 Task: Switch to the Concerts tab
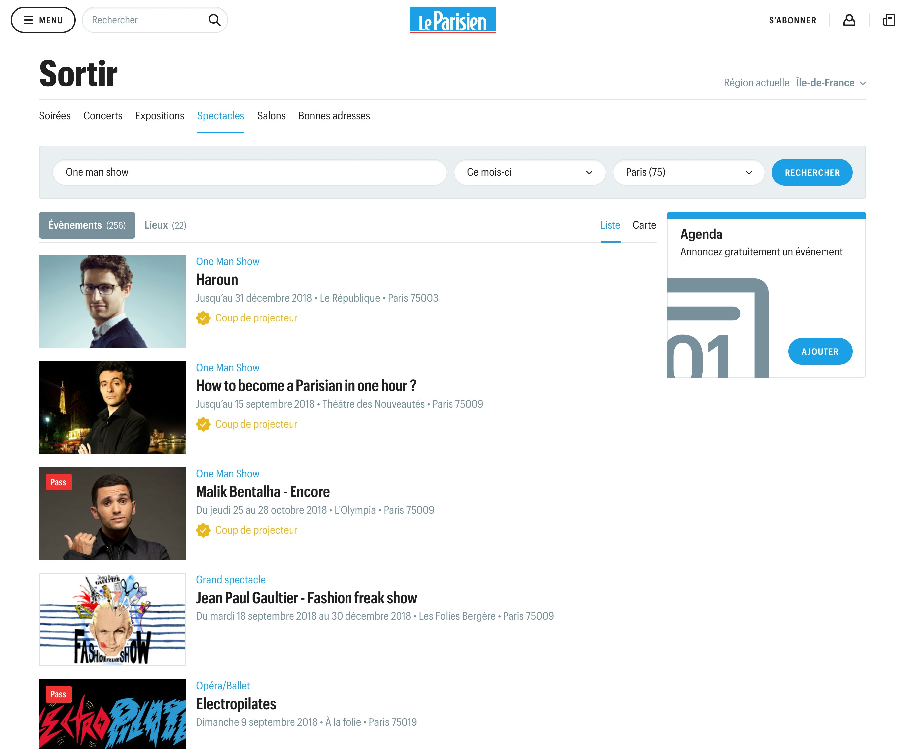103,116
